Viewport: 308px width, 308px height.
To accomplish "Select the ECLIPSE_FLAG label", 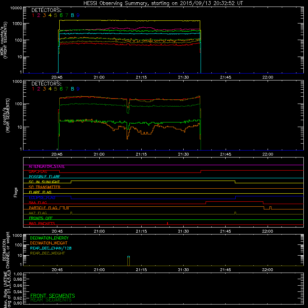I will 42,198.
